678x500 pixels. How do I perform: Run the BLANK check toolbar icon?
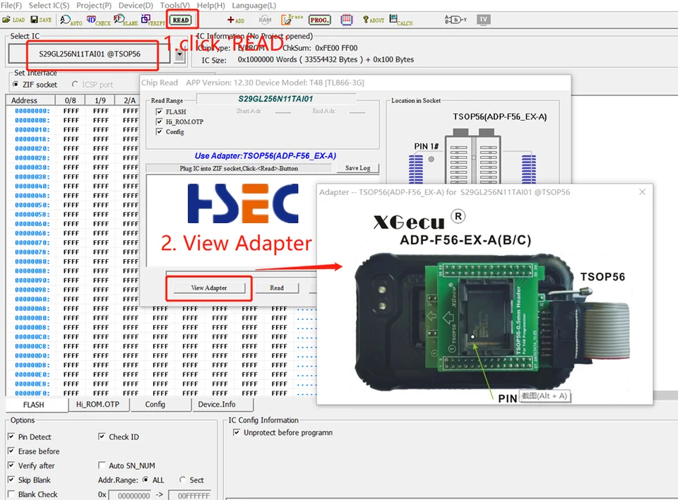[x=126, y=20]
